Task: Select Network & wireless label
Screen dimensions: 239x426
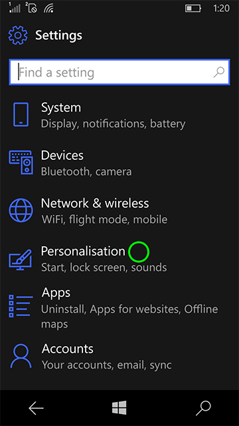Action: point(95,203)
